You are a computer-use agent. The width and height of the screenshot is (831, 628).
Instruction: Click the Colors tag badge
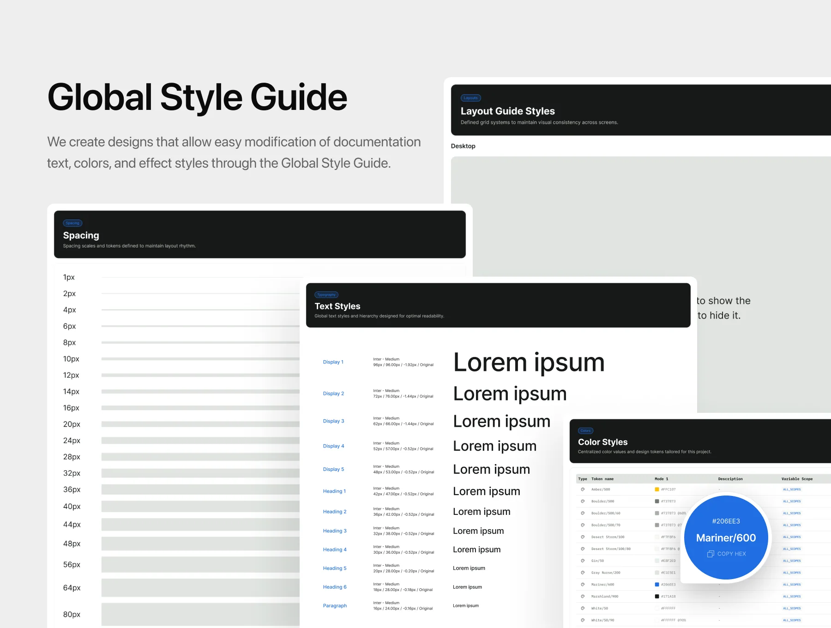click(x=585, y=430)
